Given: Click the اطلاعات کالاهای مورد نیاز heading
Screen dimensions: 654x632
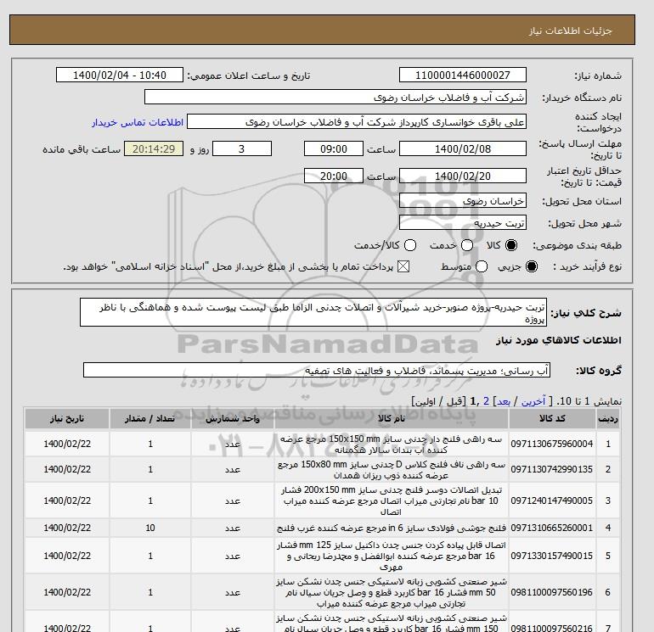Looking at the screenshot, I should coord(559,340).
